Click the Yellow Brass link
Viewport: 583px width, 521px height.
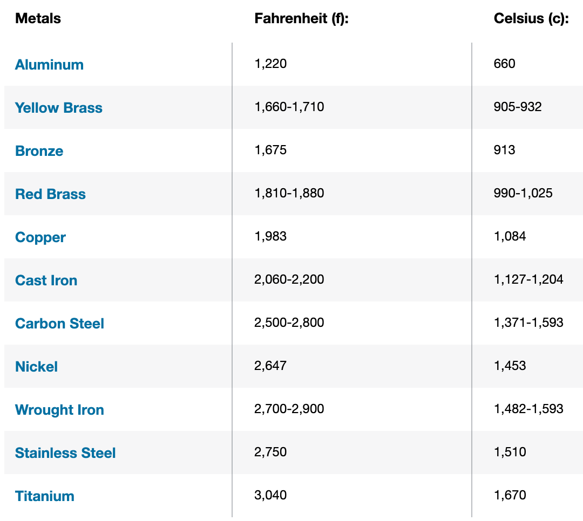[58, 108]
